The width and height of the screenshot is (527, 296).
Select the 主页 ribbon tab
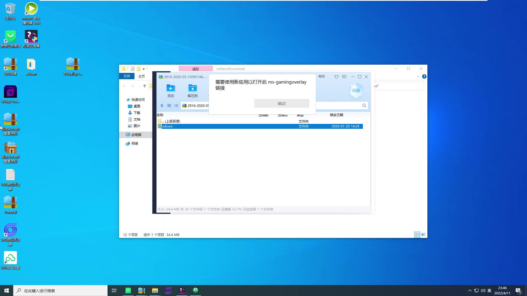pyautogui.click(x=141, y=76)
